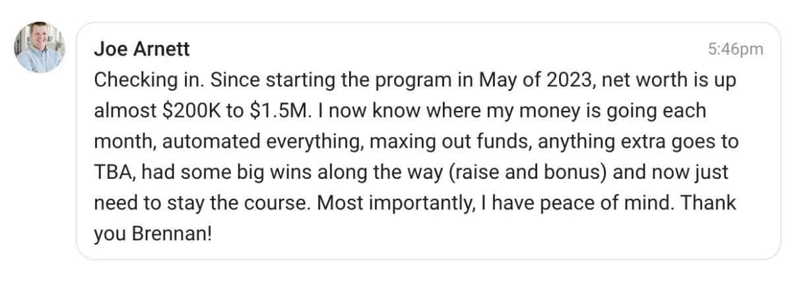Image resolution: width=792 pixels, height=291 pixels.
Task: Open Joe Arnett's profile photo avatar
Action: [x=40, y=48]
